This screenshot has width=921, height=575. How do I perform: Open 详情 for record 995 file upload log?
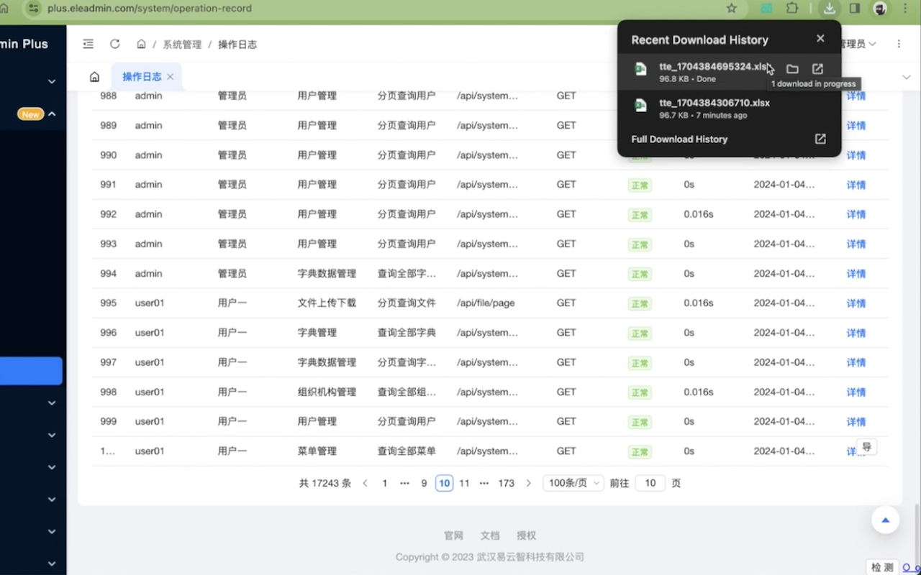[856, 303]
